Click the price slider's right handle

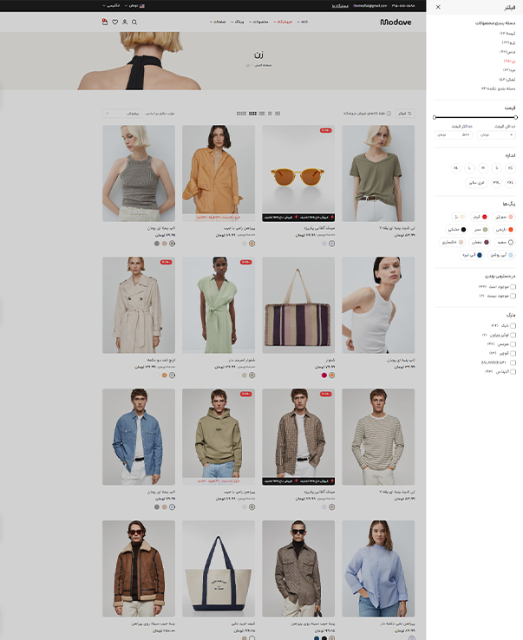[516, 117]
